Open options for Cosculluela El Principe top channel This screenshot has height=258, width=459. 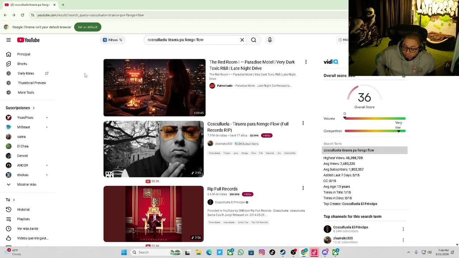click(403, 229)
